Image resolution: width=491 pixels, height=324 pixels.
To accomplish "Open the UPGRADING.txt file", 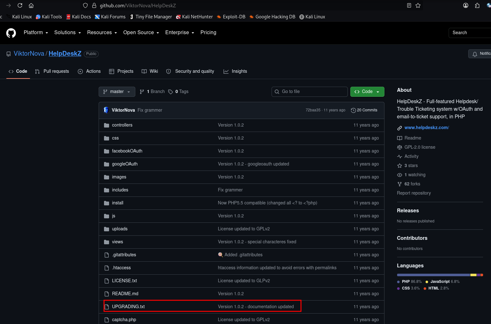I will pos(128,307).
